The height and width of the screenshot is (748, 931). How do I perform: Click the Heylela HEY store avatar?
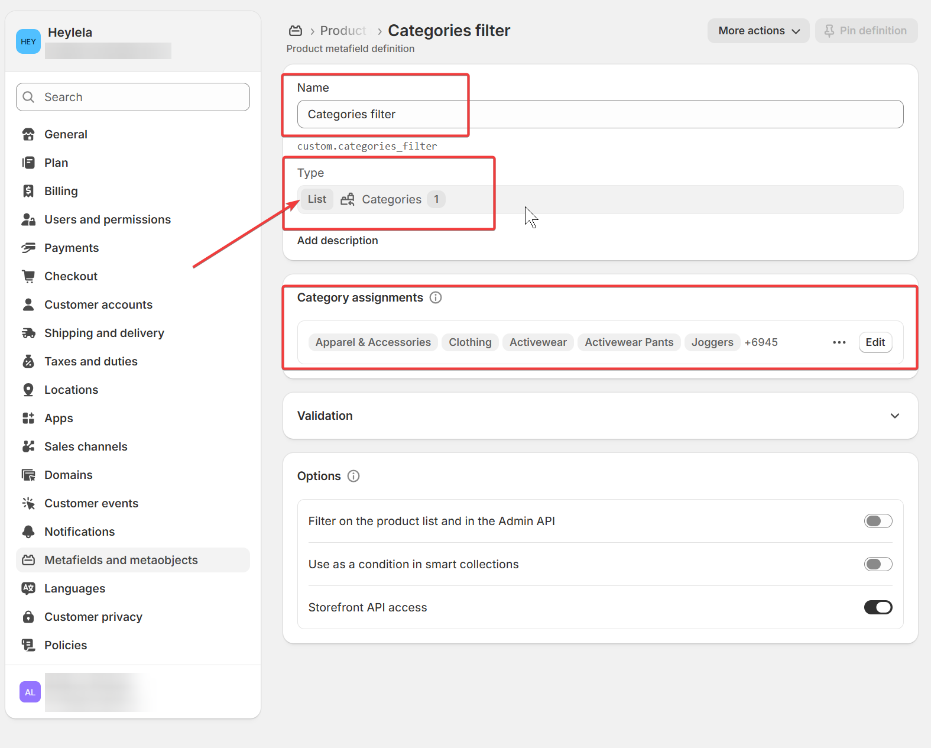coord(28,41)
